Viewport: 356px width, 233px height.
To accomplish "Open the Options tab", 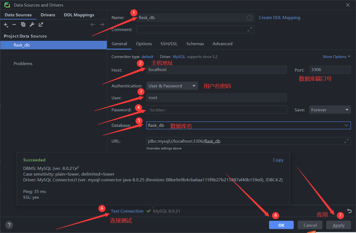I will 144,44.
